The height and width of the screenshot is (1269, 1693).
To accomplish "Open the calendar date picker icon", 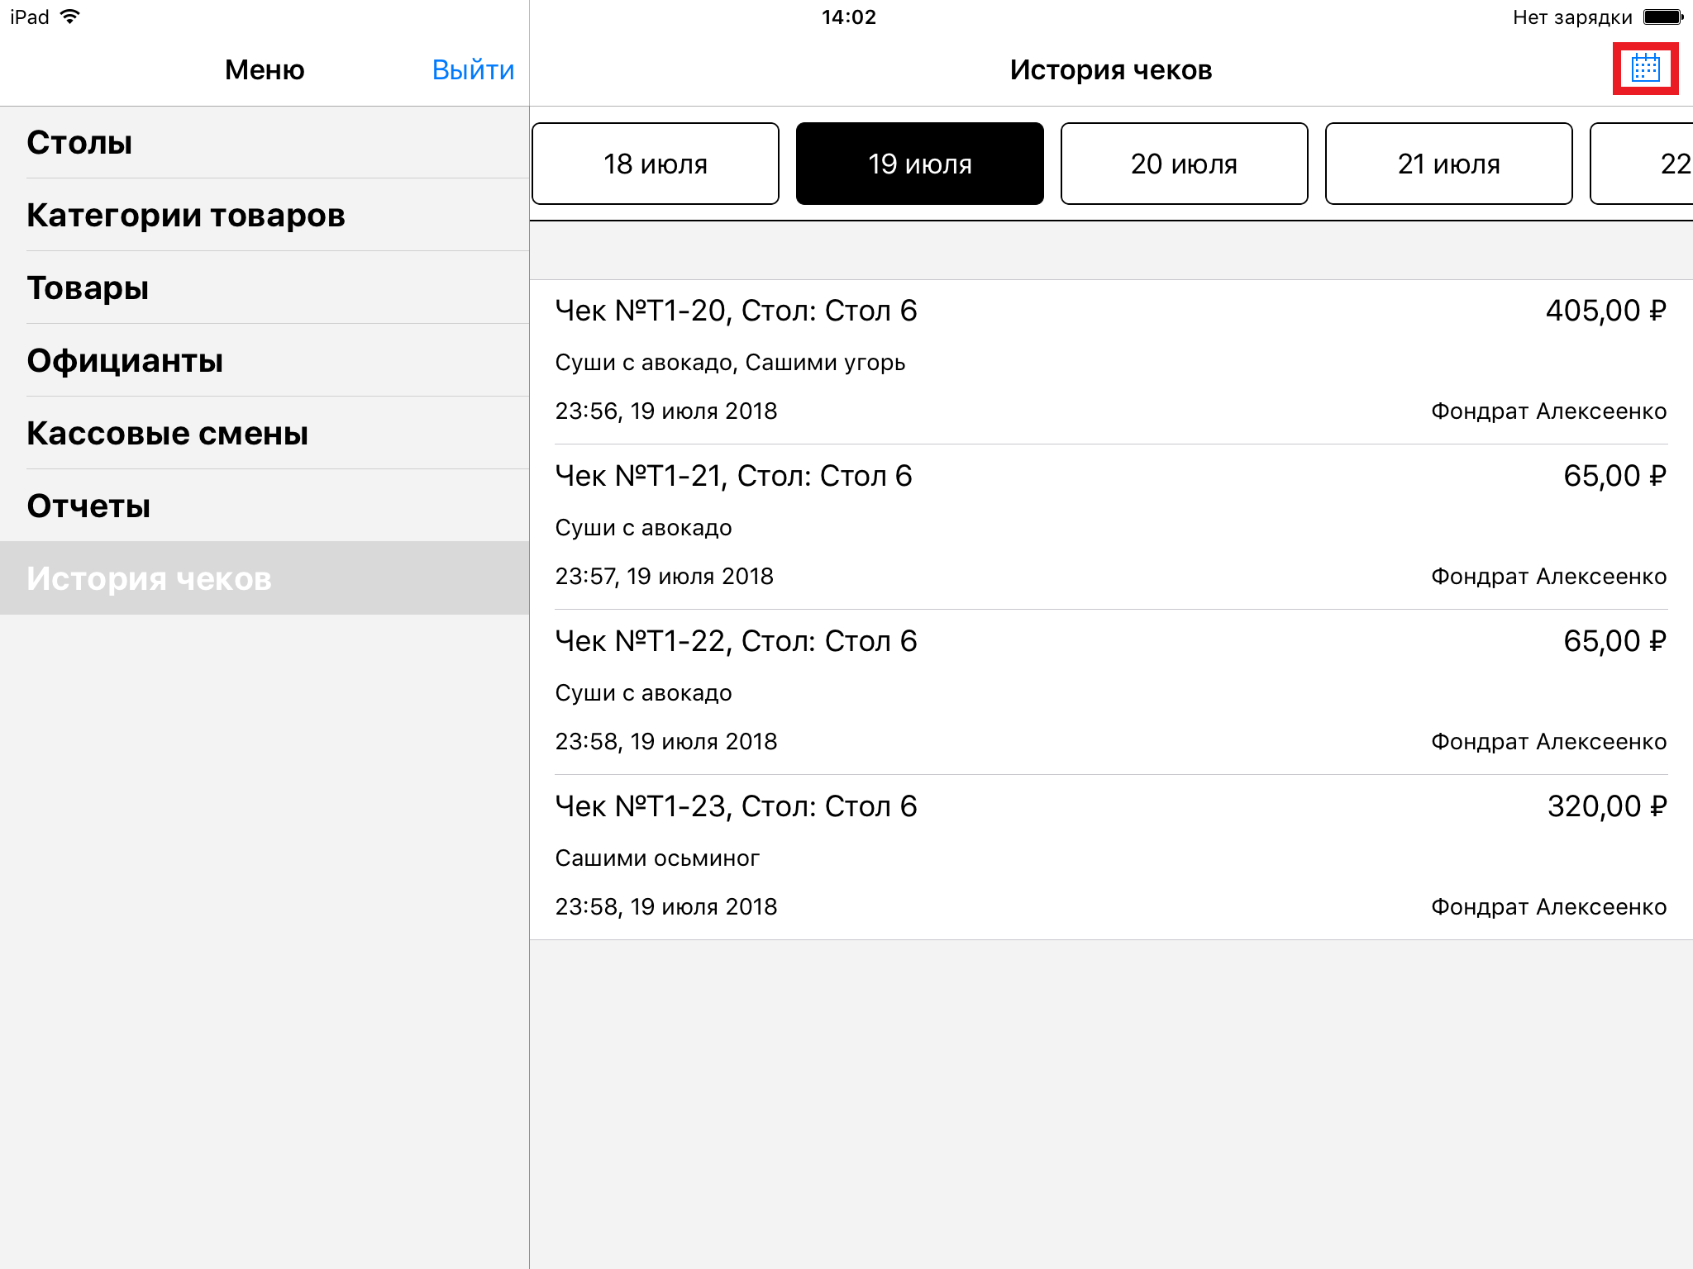I will click(1645, 69).
